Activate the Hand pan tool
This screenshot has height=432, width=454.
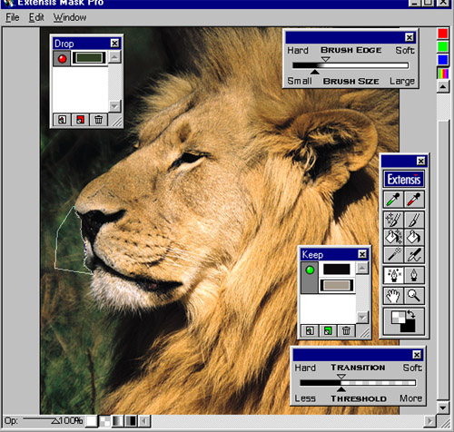click(393, 296)
